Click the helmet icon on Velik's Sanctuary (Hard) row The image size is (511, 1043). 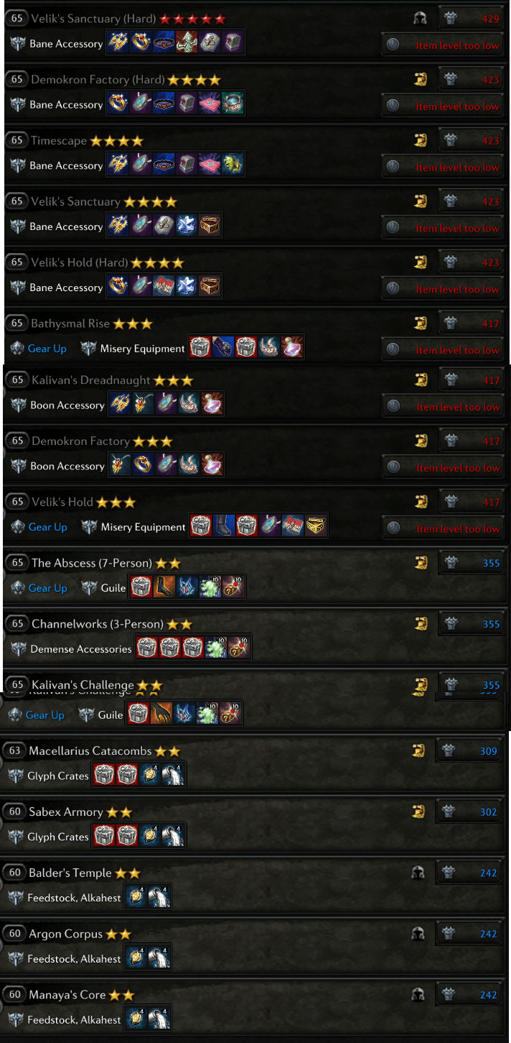pos(421,19)
